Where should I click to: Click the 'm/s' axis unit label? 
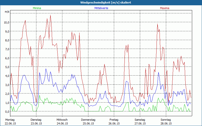[7, 12]
